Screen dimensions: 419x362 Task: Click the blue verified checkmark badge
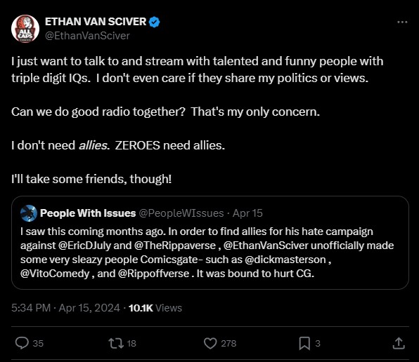click(x=154, y=22)
